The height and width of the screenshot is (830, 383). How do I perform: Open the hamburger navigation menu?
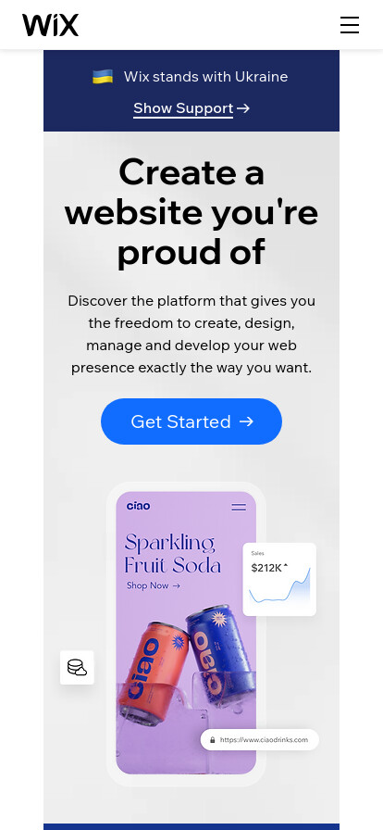point(349,25)
